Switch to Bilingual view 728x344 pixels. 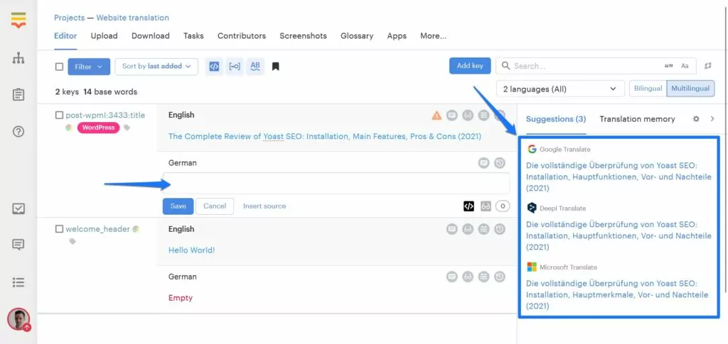(648, 89)
